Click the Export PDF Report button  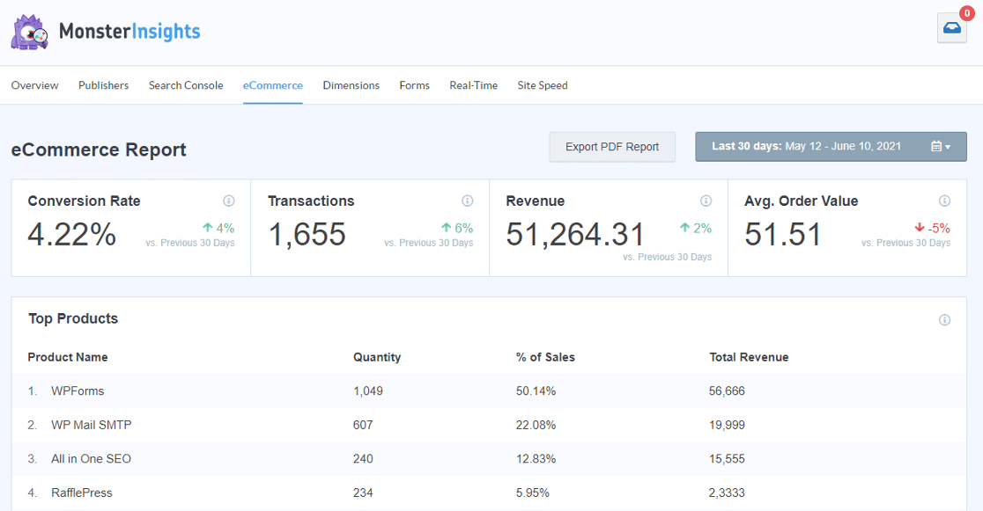tap(611, 146)
